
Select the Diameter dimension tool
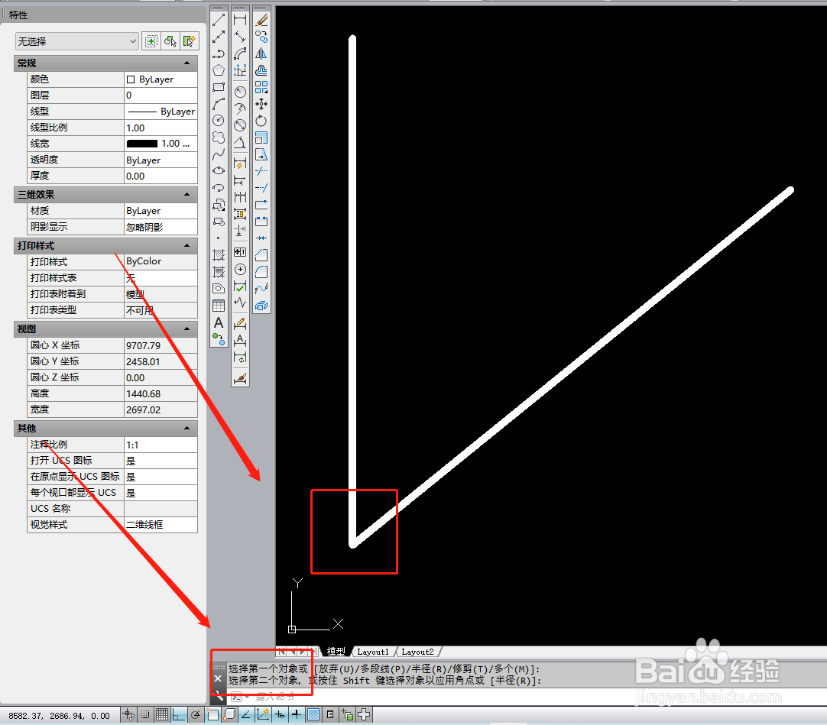240,125
